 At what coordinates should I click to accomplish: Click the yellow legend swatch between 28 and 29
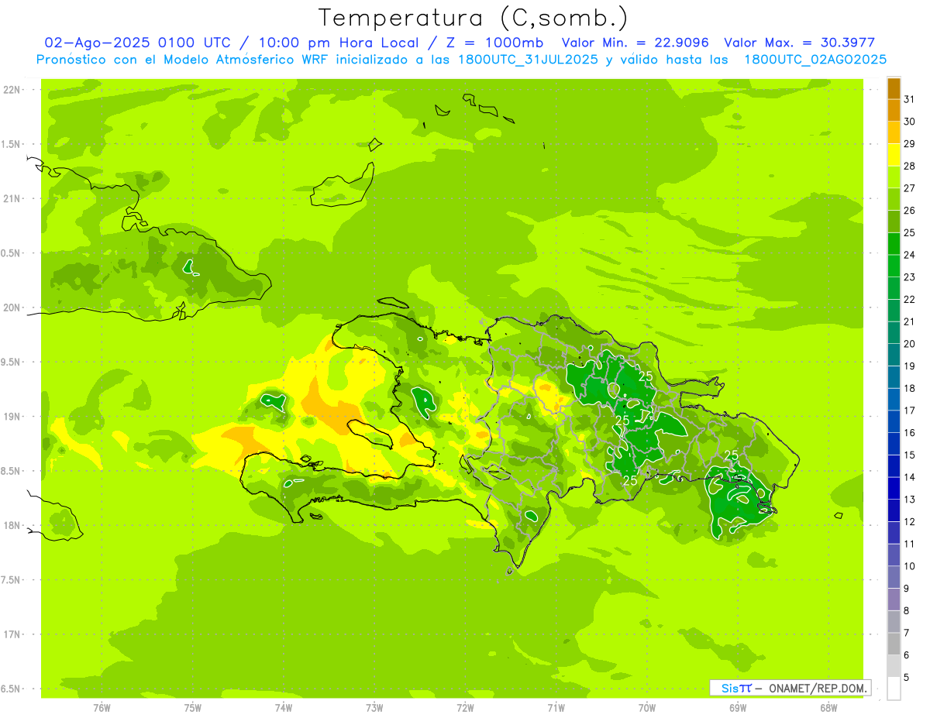tap(894, 155)
